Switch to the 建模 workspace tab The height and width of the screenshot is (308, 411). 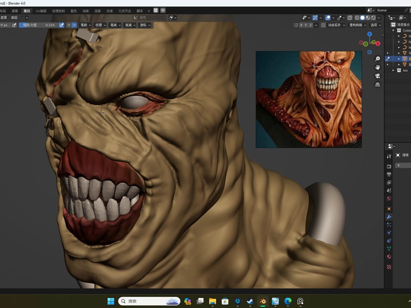[15, 11]
